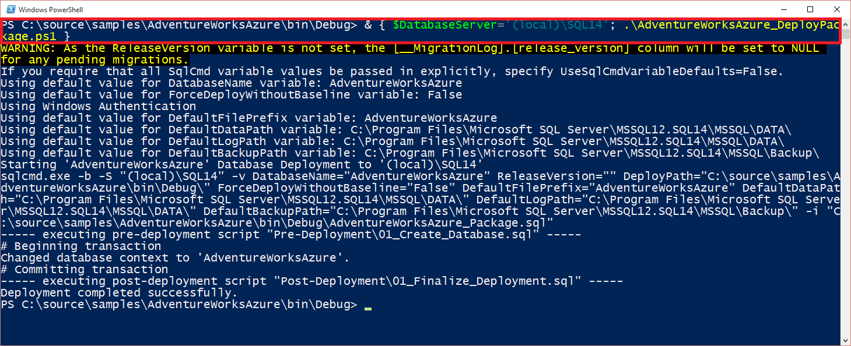This screenshot has height=346, width=851.
Task: Click the scrollbar down arrow
Action: (x=846, y=341)
